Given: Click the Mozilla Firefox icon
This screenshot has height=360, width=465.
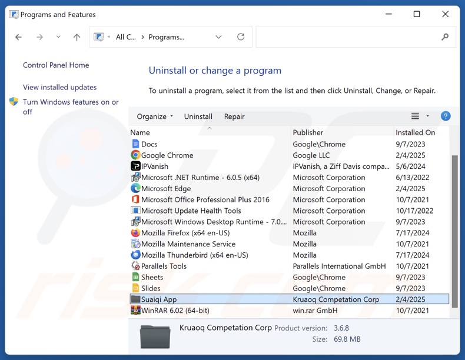Looking at the screenshot, I should (x=135, y=232).
